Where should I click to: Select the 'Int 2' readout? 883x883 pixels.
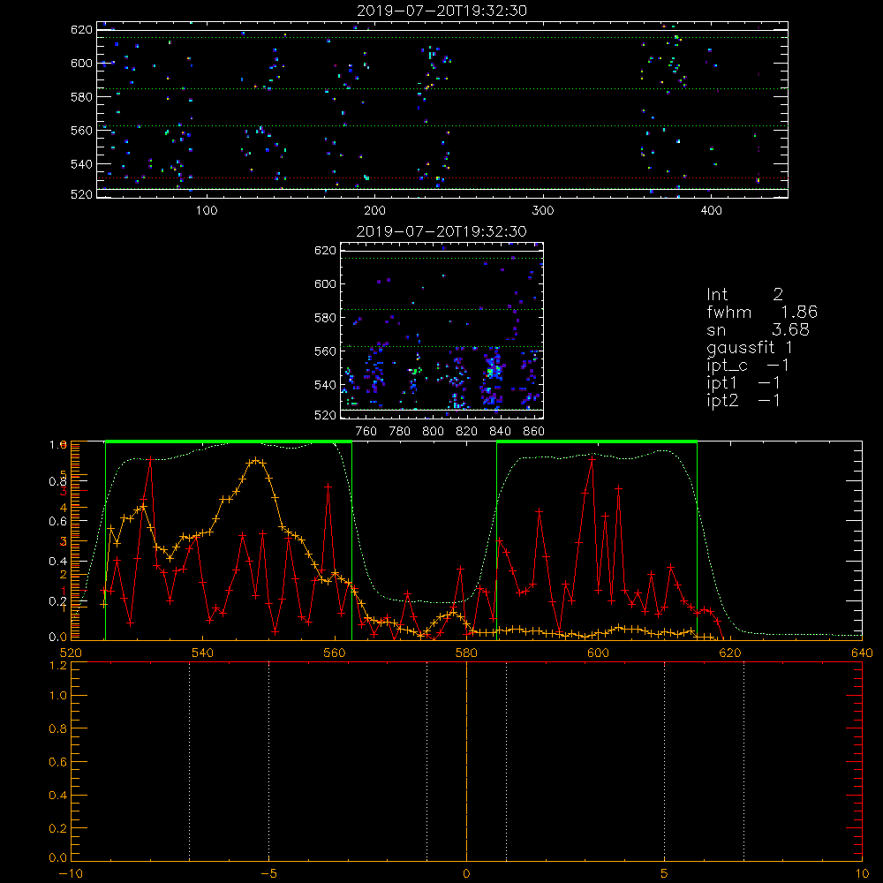pyautogui.click(x=744, y=295)
